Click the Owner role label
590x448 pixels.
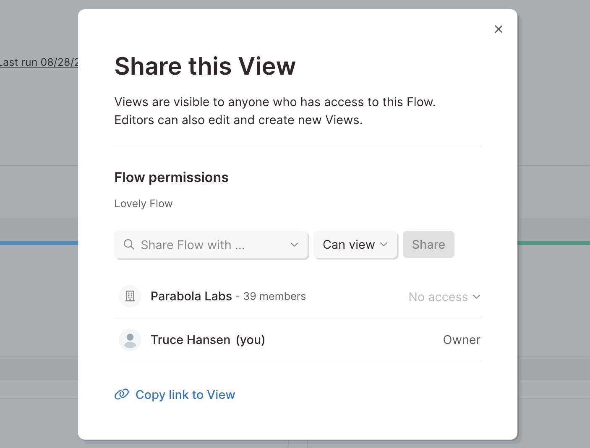coord(462,340)
